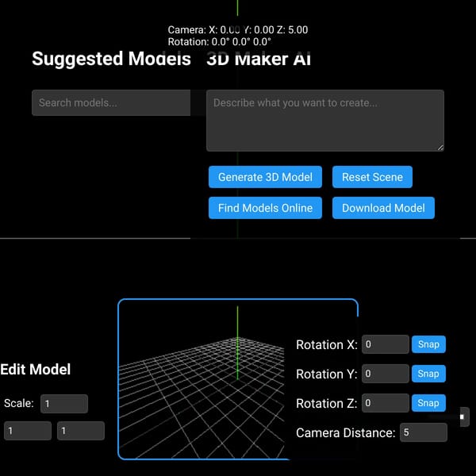The image size is (476, 476).
Task: Click the Rotation Y label
Action: 327,374
